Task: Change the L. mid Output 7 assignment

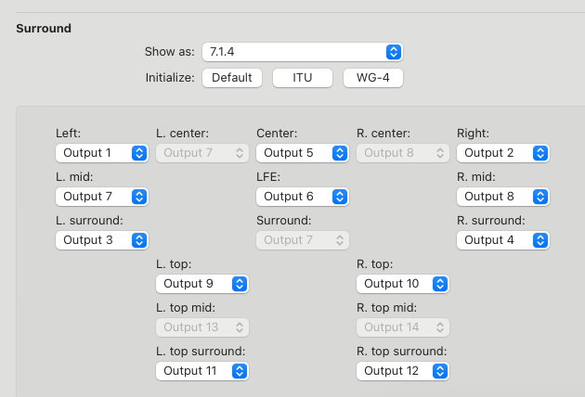Action: point(102,197)
